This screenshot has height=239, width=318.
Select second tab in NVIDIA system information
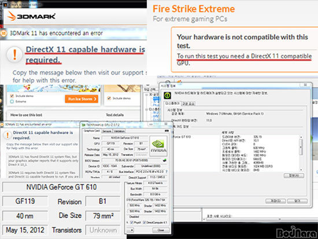point(188,104)
